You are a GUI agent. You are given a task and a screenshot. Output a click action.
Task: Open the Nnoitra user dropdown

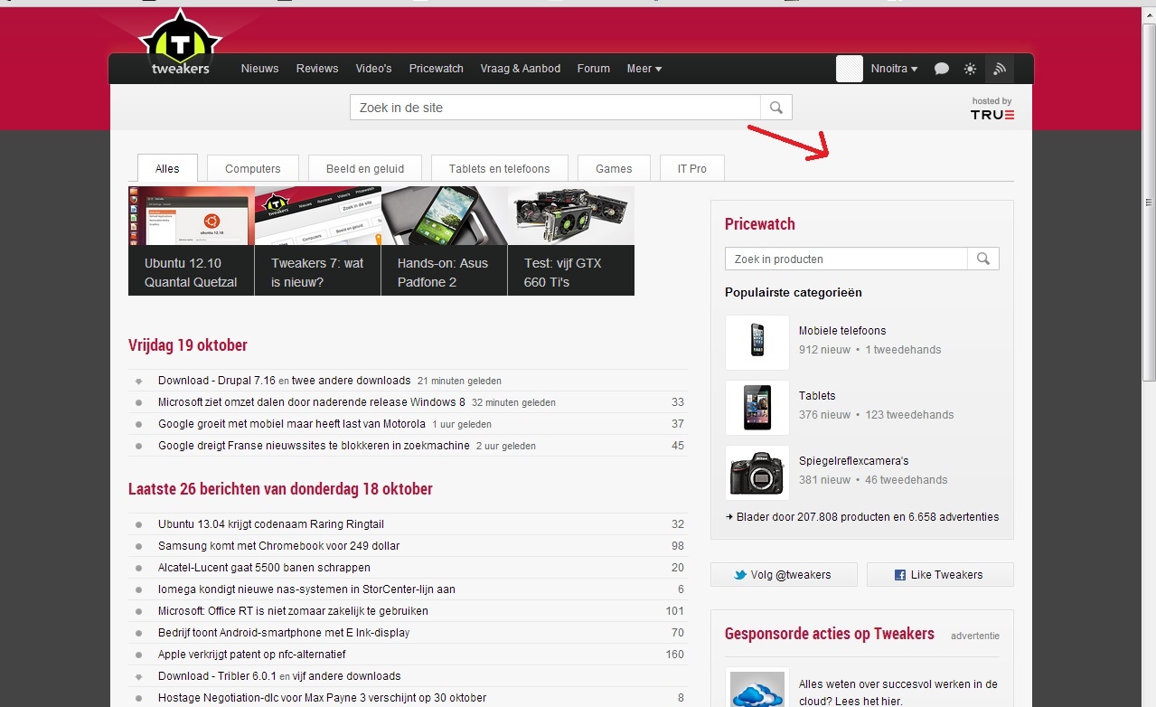pos(894,69)
